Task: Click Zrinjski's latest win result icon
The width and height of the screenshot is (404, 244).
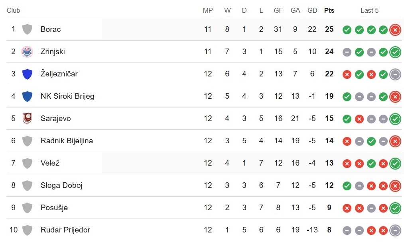Action: tap(395, 52)
